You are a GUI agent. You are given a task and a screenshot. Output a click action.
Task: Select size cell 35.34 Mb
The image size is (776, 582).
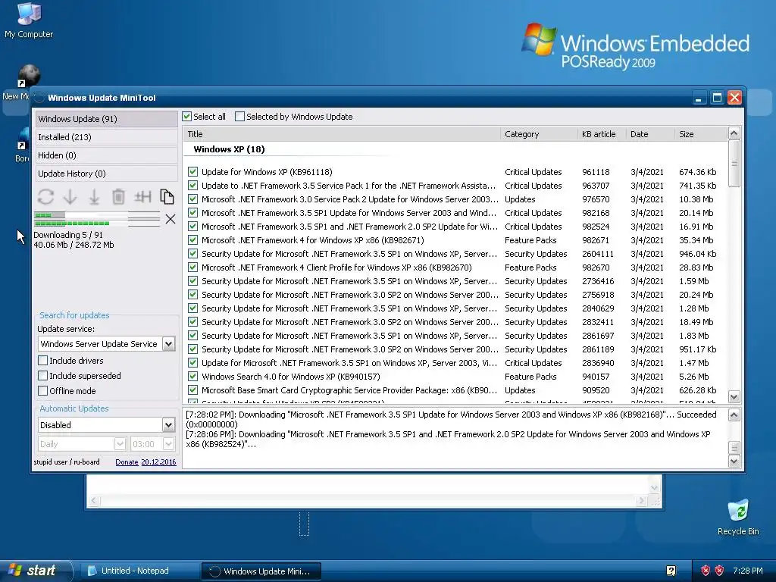coord(696,240)
